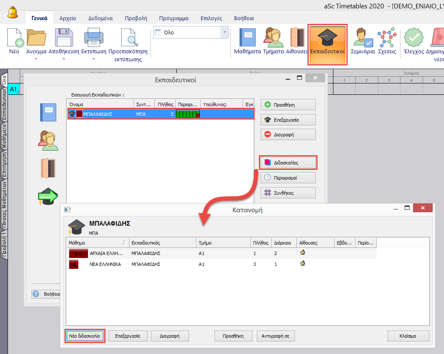Screen dimensions: 444x354
Task: Expand the Όλο view combo box
Action: (x=225, y=32)
